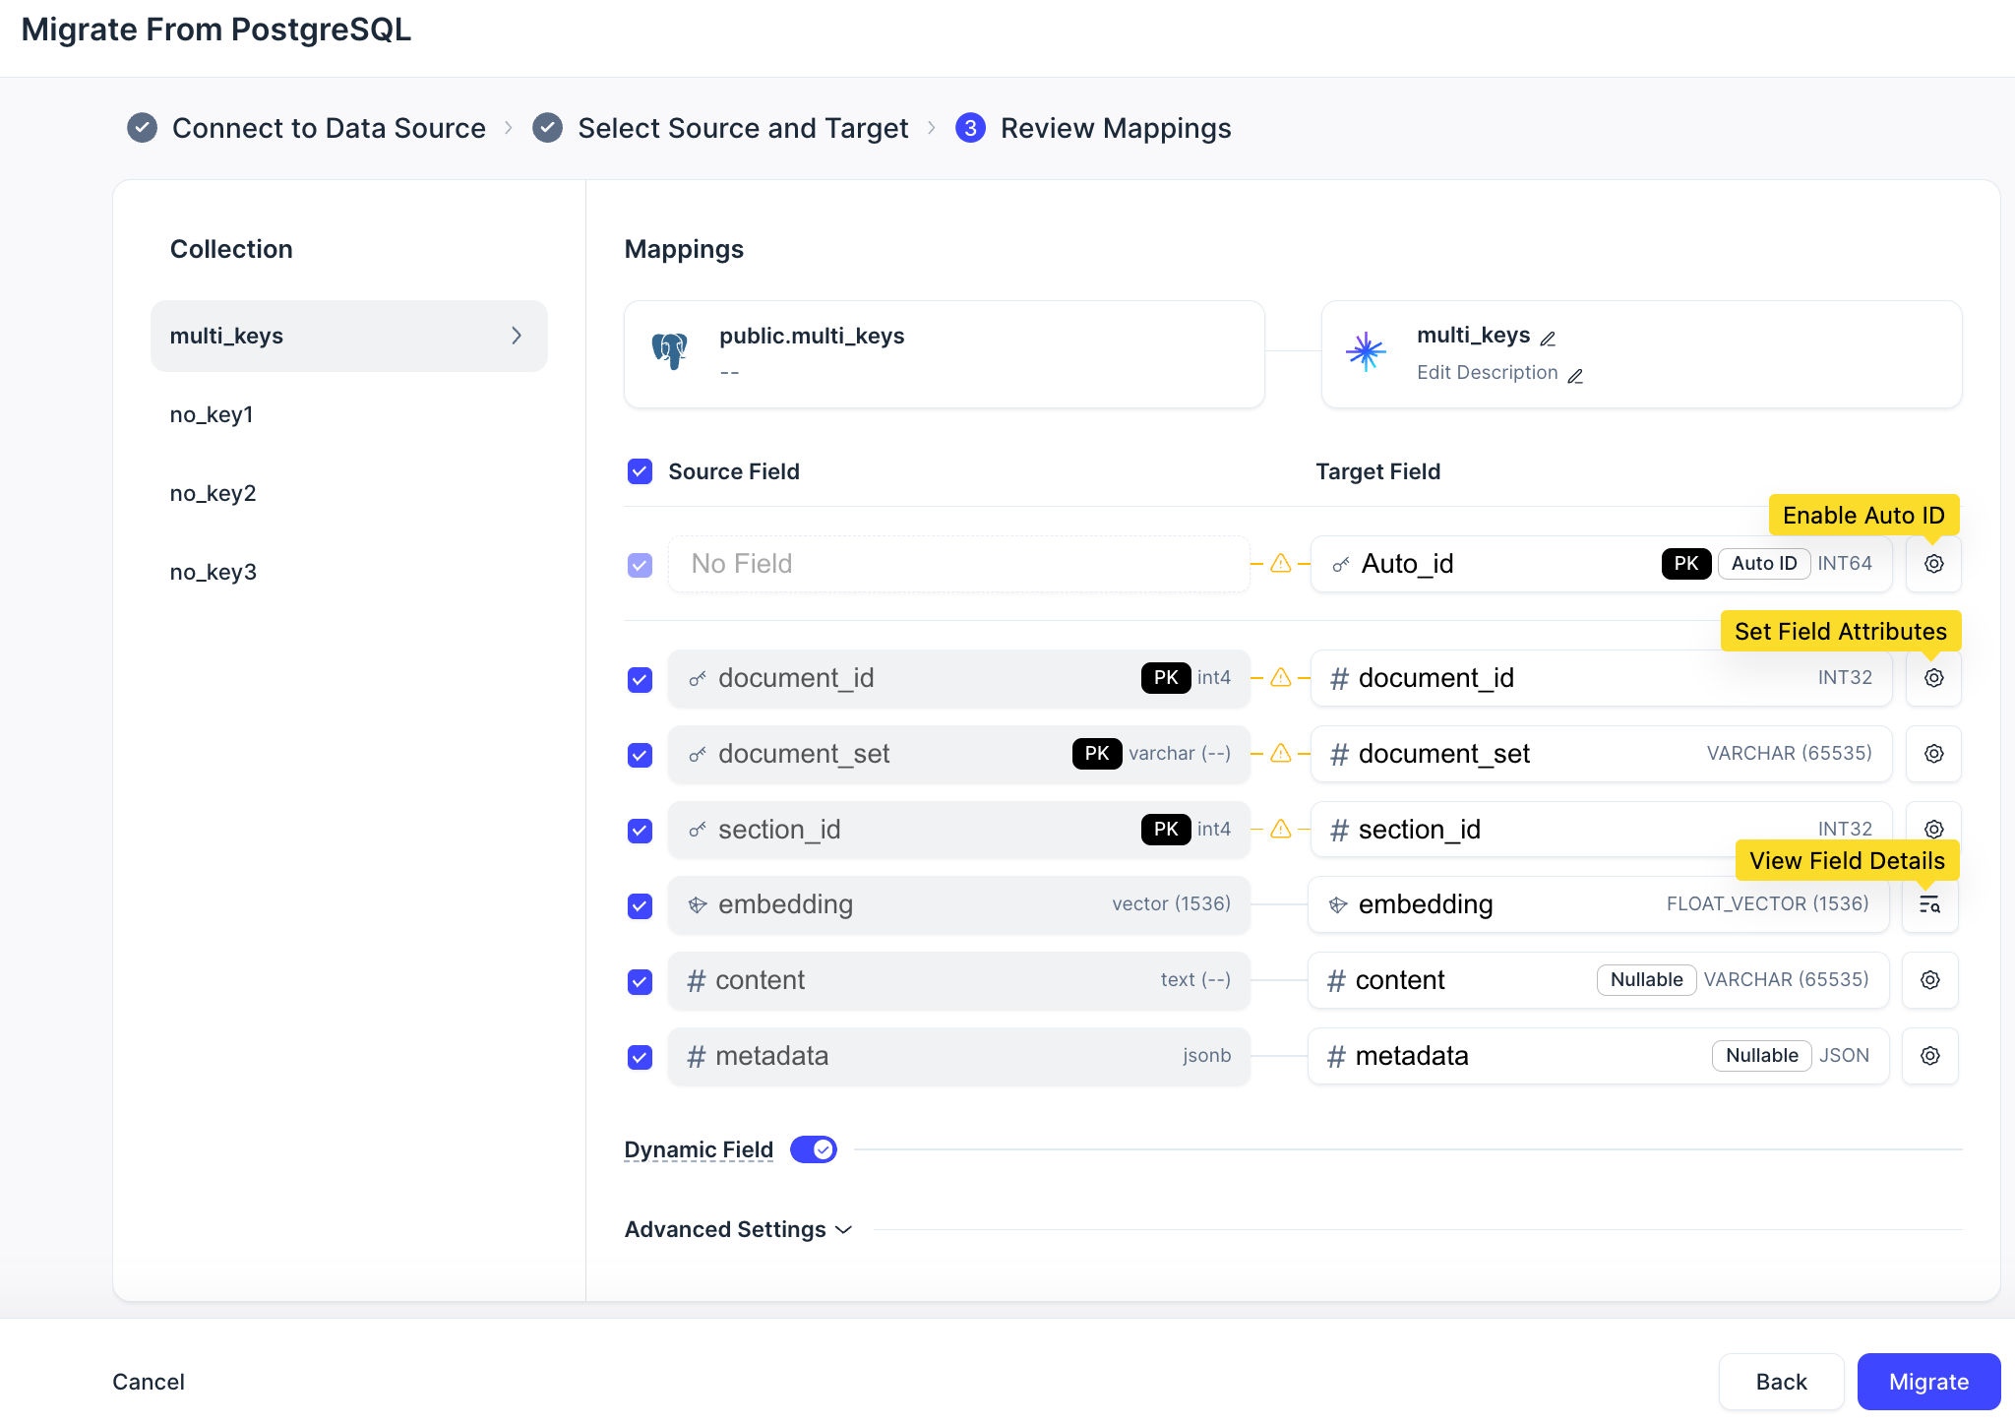
Task: Click the Back button
Action: coord(1781,1382)
